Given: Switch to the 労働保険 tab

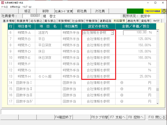Looking at the screenshot, I should coord(92,21).
